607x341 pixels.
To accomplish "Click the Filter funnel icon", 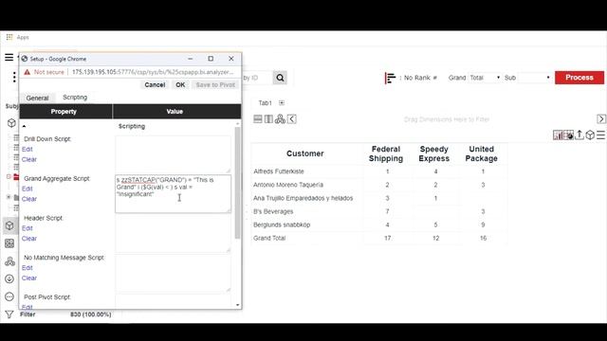I will click(x=9, y=314).
